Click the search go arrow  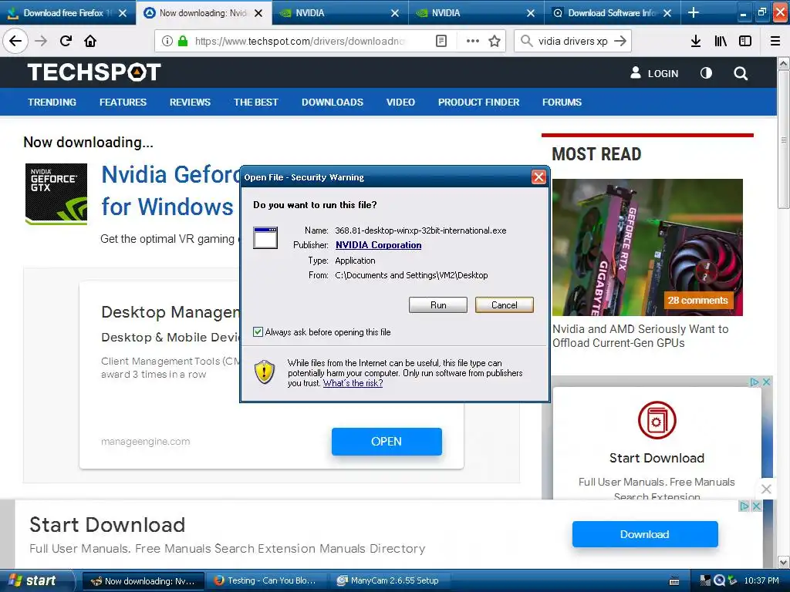(620, 41)
